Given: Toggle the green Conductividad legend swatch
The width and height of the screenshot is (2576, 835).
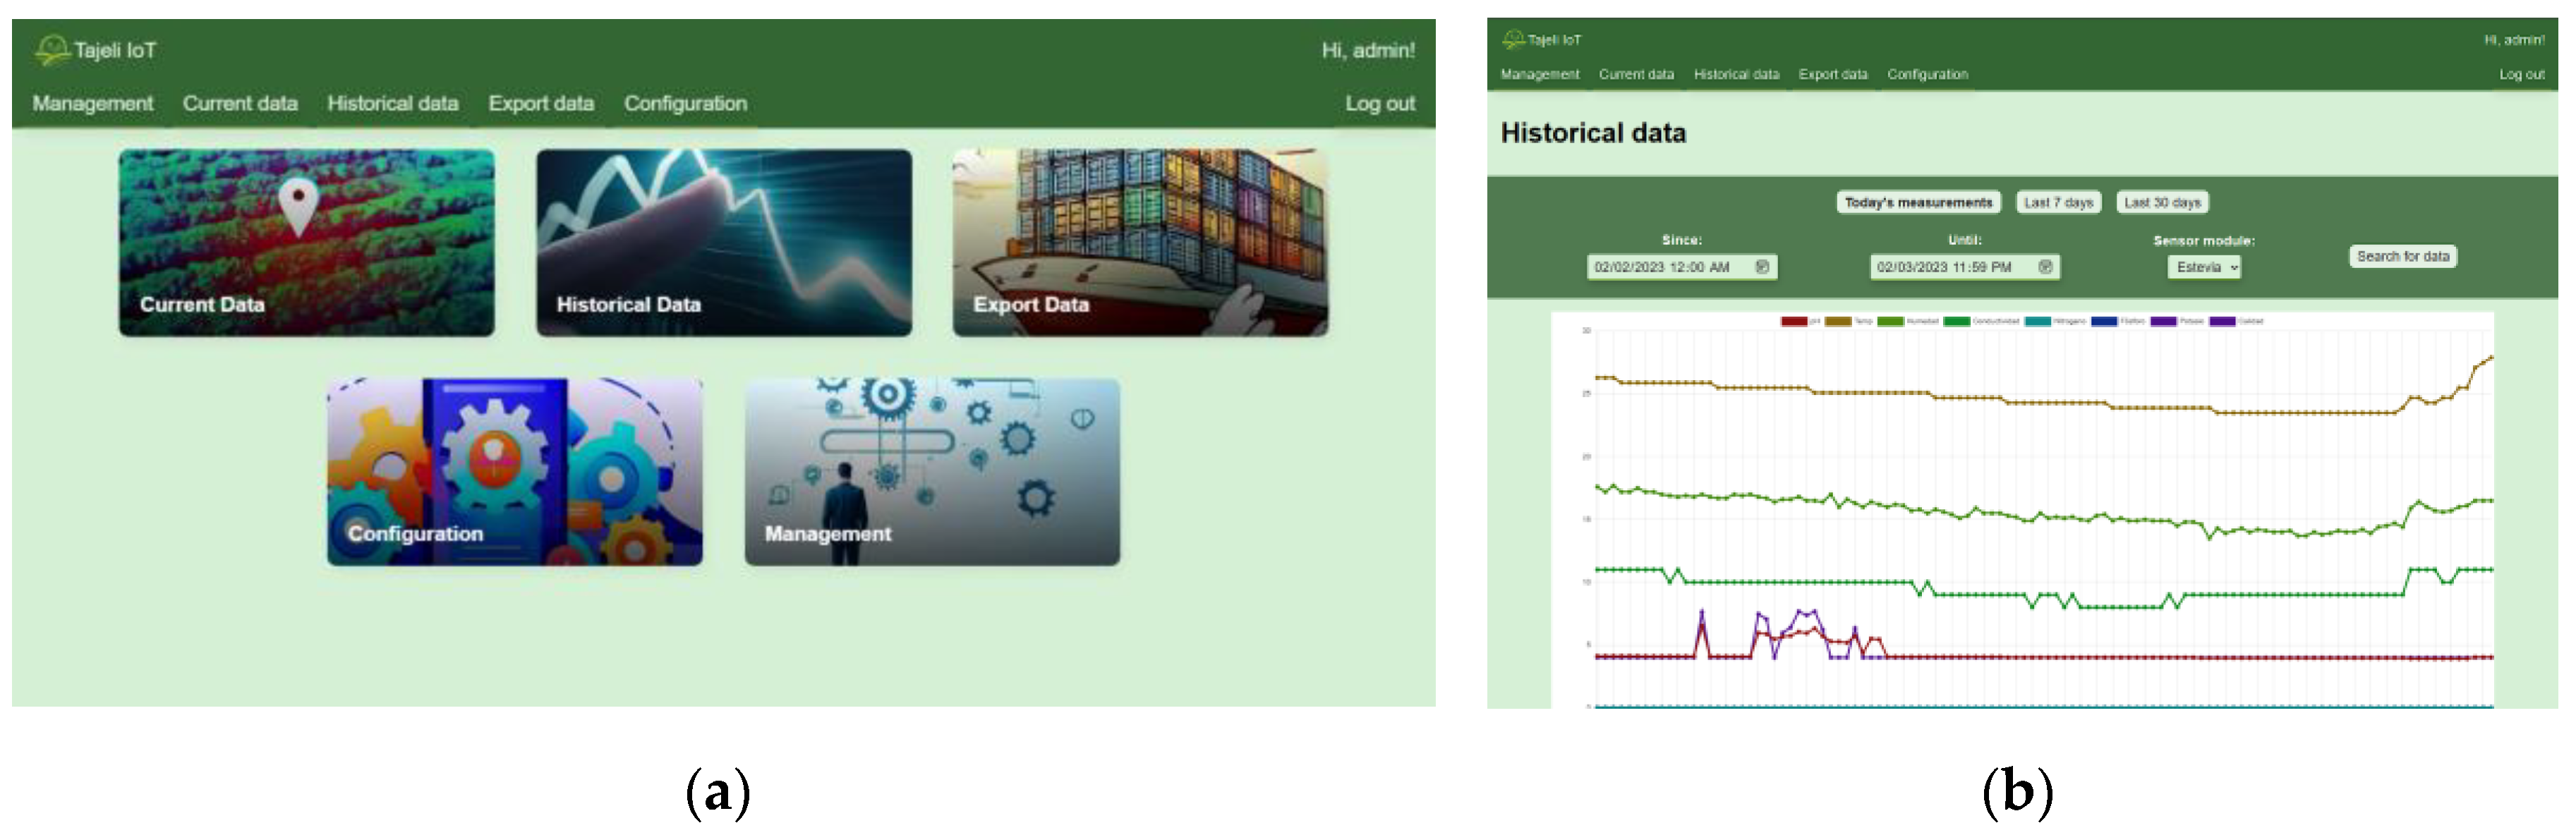Looking at the screenshot, I should (x=1957, y=321).
